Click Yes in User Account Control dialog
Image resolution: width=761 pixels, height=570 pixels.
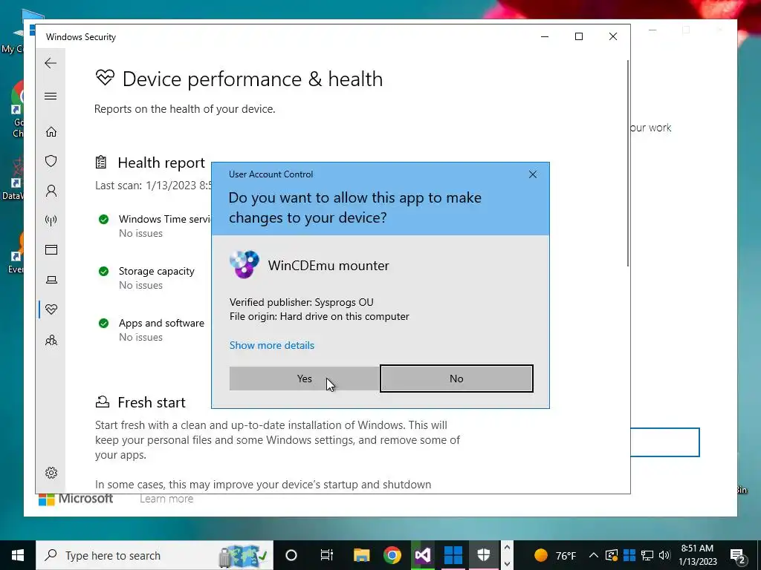coord(304,379)
